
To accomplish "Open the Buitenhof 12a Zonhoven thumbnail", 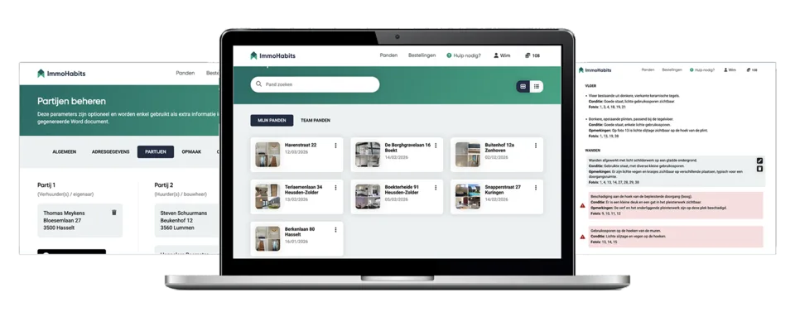I will [x=467, y=155].
